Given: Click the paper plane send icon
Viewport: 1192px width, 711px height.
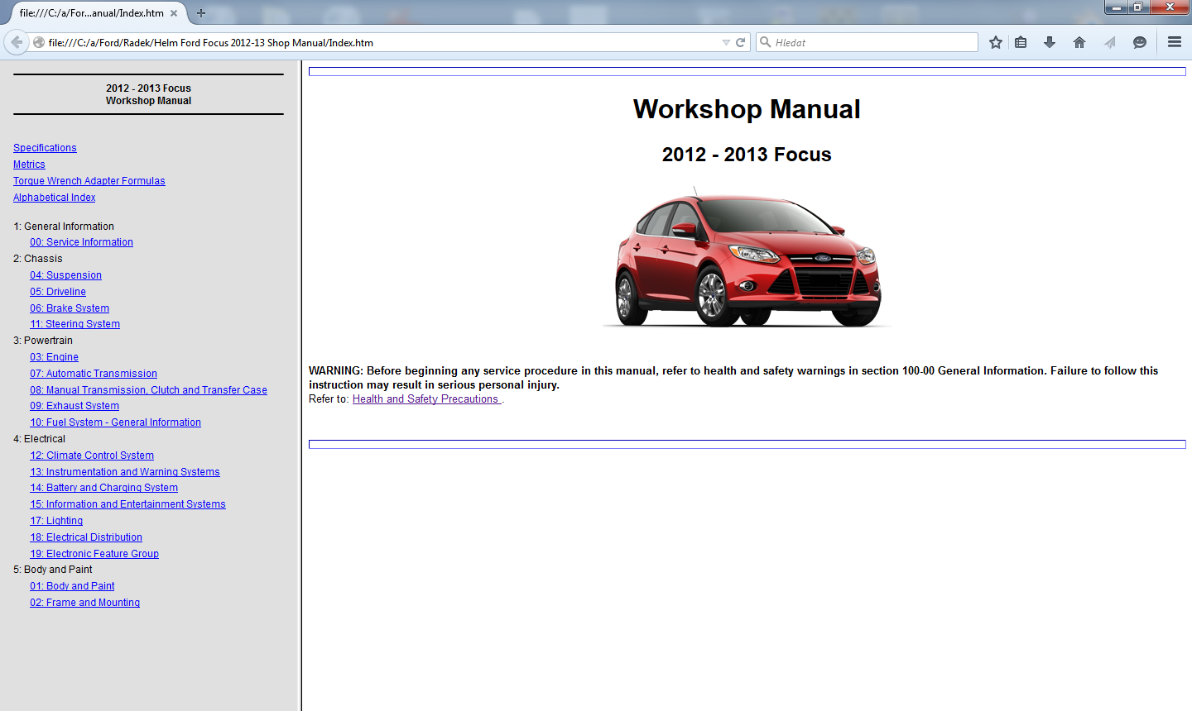Looking at the screenshot, I should point(1110,42).
